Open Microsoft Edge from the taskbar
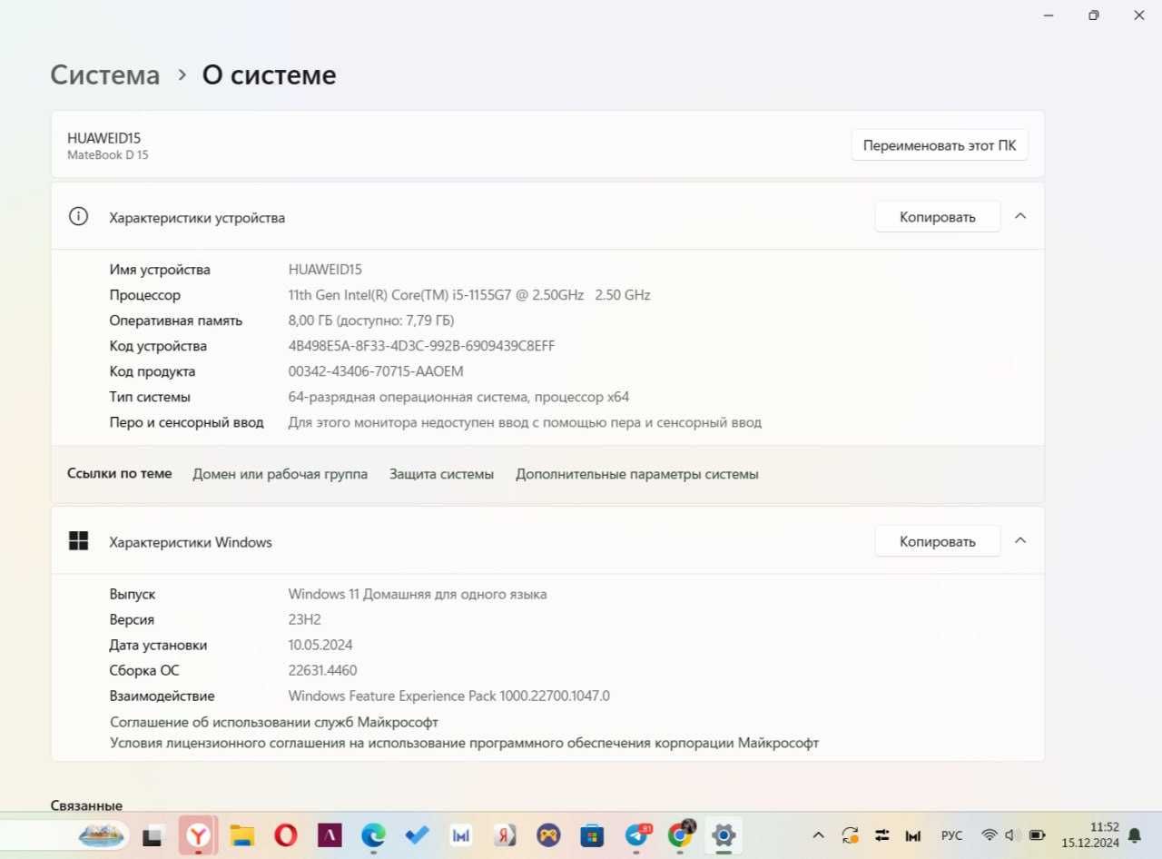 pos(373,835)
